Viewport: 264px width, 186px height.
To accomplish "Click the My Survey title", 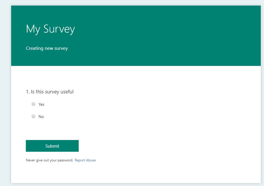I will tap(51, 29).
